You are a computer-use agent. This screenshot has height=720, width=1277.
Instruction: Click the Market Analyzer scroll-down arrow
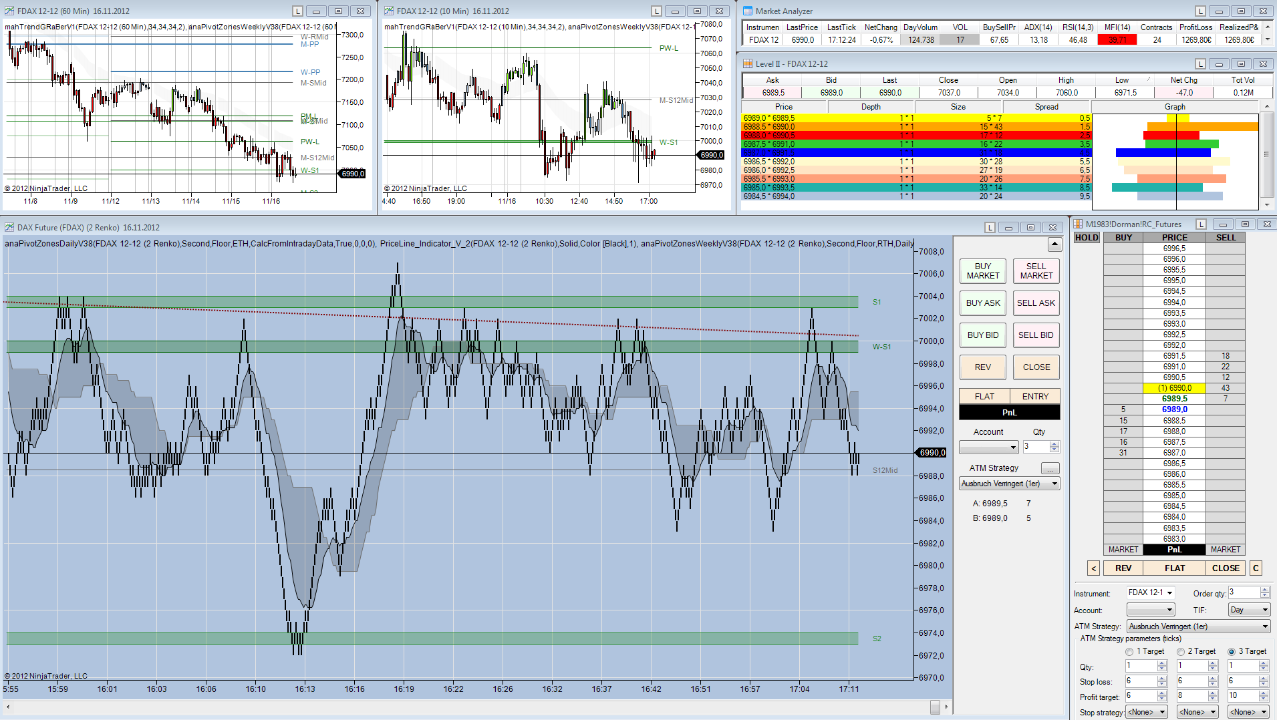tap(1268, 39)
